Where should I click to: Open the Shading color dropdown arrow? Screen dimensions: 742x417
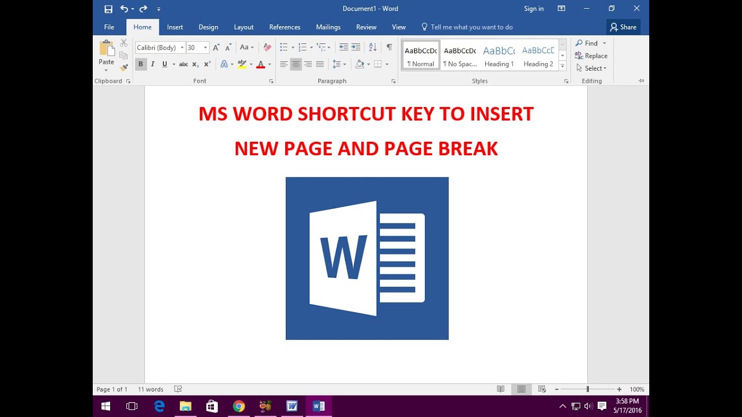369,64
